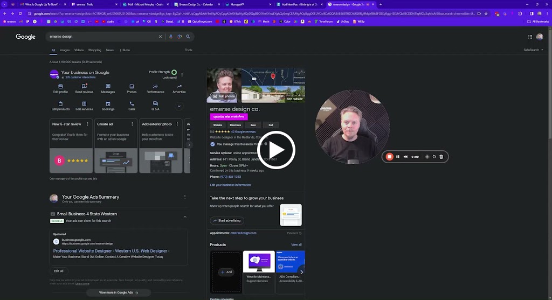The height and width of the screenshot is (300, 552).
Task: Switch to Shopping results tab
Action: pos(95,50)
